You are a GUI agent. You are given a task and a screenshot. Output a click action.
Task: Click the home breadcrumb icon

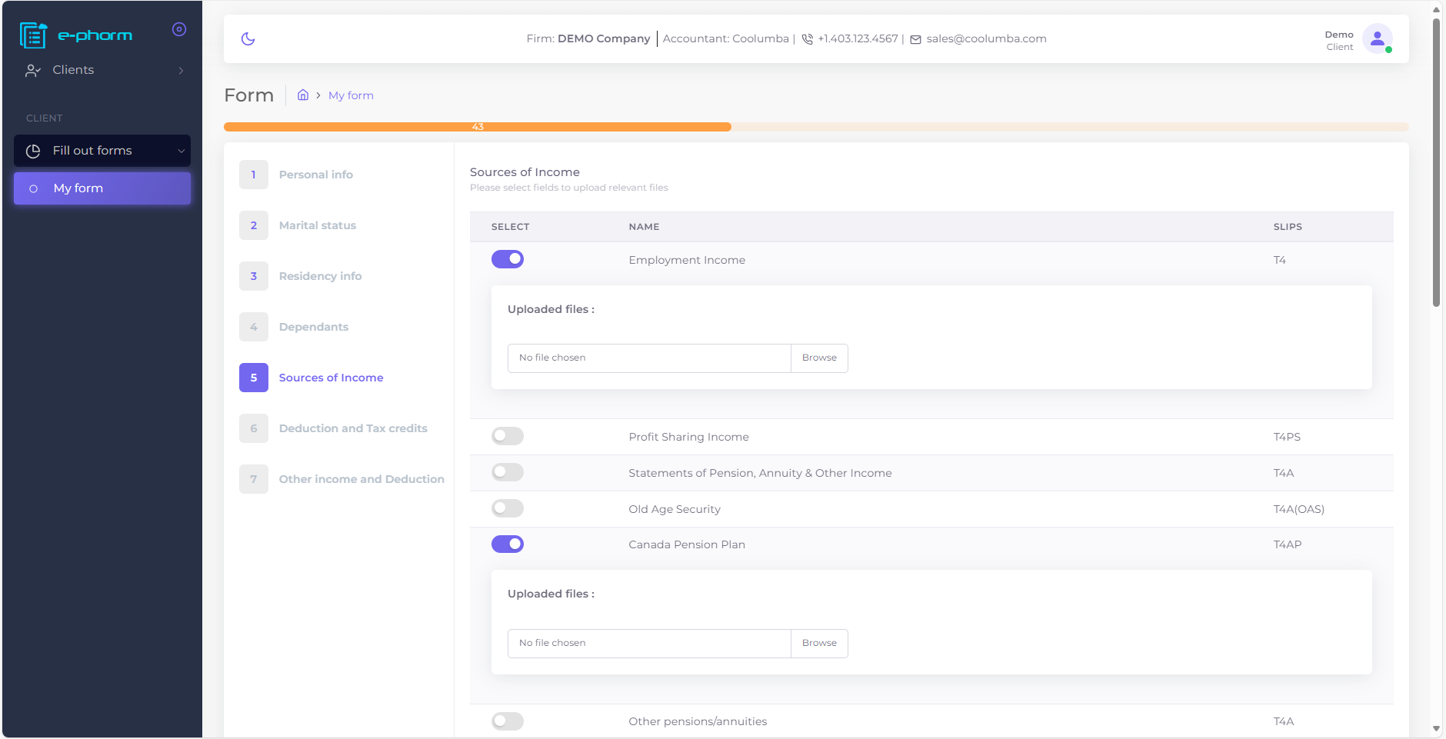[303, 95]
